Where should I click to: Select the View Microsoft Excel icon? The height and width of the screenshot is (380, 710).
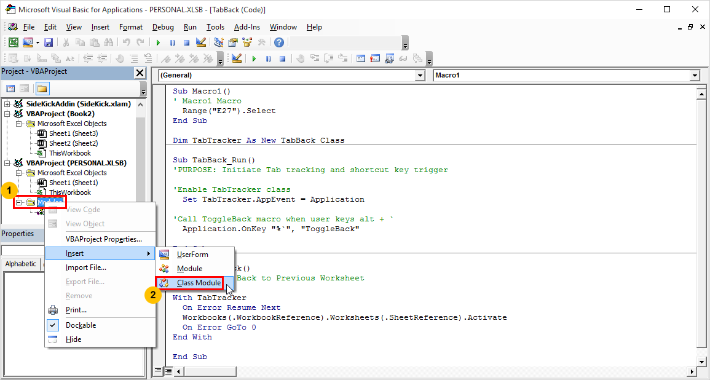pos(13,42)
